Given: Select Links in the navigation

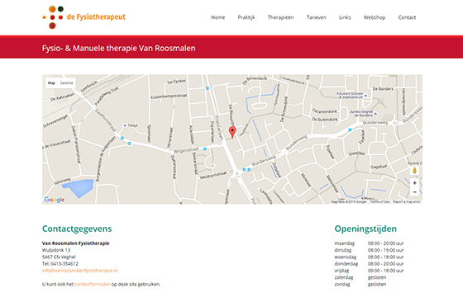Looking at the screenshot, I should 345,17.
